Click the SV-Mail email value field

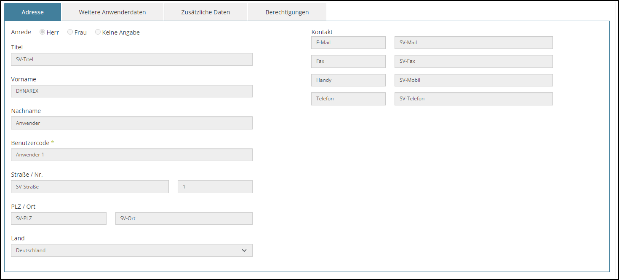(x=473, y=43)
